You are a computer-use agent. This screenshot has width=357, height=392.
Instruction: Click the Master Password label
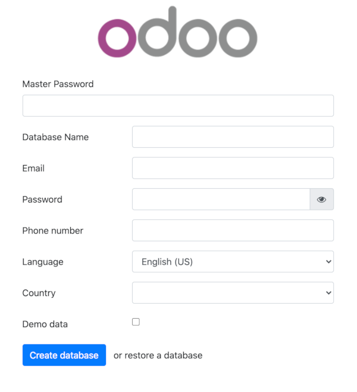coord(58,84)
